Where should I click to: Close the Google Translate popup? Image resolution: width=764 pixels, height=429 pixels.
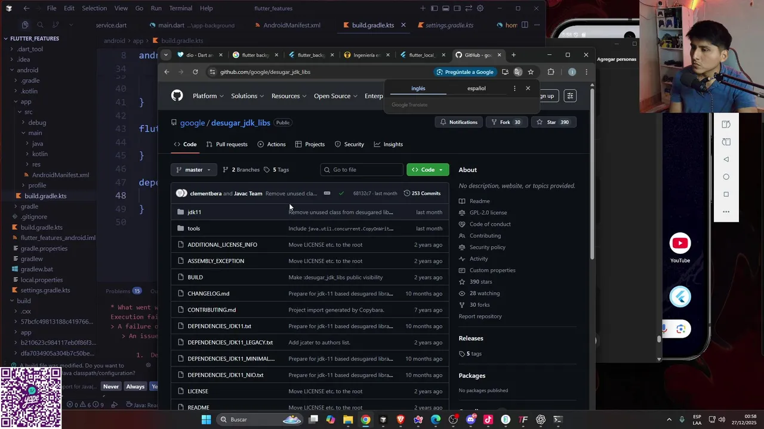528,88
